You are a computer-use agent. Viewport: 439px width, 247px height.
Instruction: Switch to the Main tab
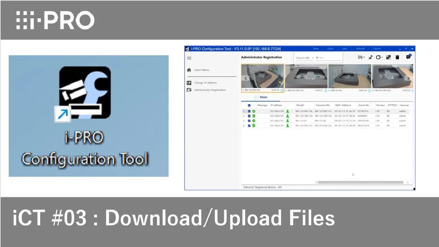(x=261, y=97)
